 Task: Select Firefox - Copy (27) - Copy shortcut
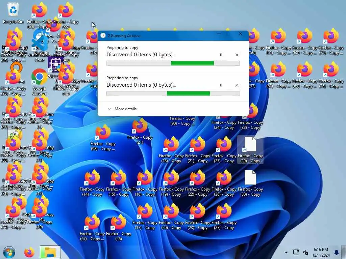(224, 217)
